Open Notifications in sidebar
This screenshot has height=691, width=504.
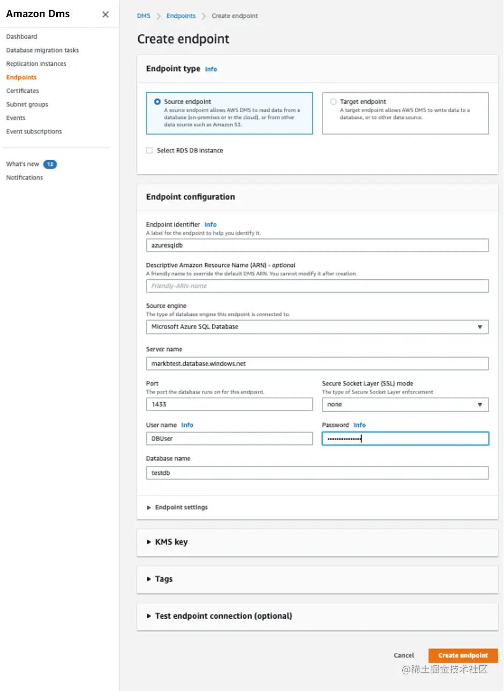[x=24, y=177]
